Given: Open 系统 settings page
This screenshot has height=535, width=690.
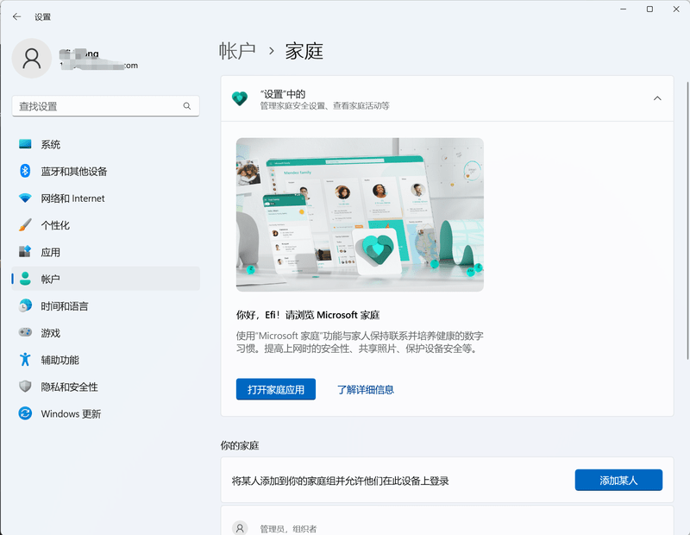Looking at the screenshot, I should coord(105,144).
